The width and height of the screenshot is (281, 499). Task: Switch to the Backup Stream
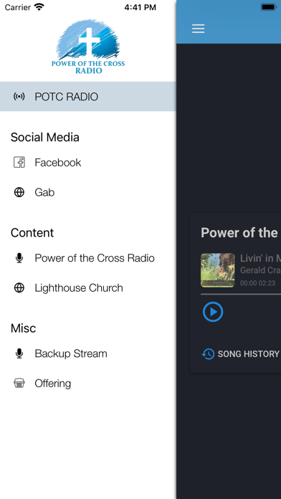[x=88, y=353]
